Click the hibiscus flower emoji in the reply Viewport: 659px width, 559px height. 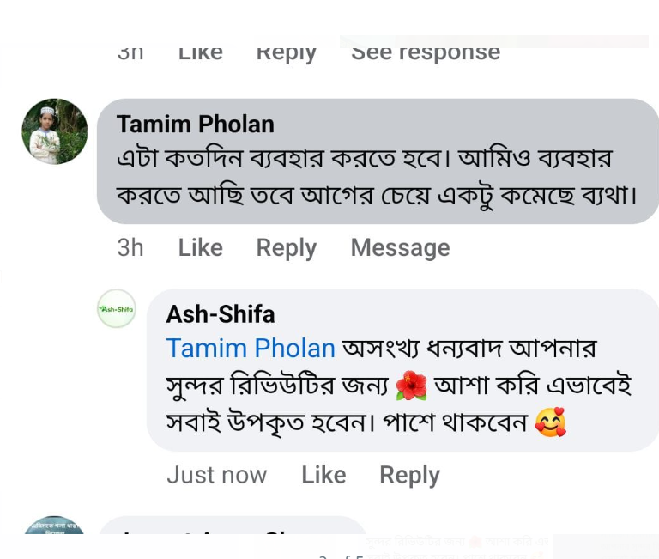pyautogui.click(x=411, y=387)
